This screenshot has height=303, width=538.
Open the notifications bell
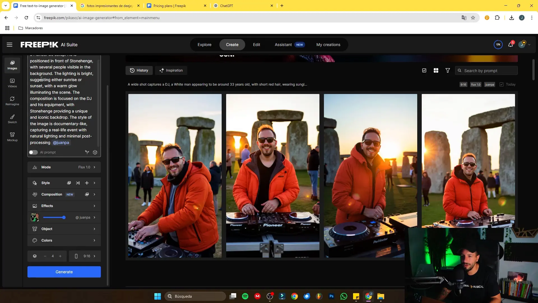[x=511, y=44]
